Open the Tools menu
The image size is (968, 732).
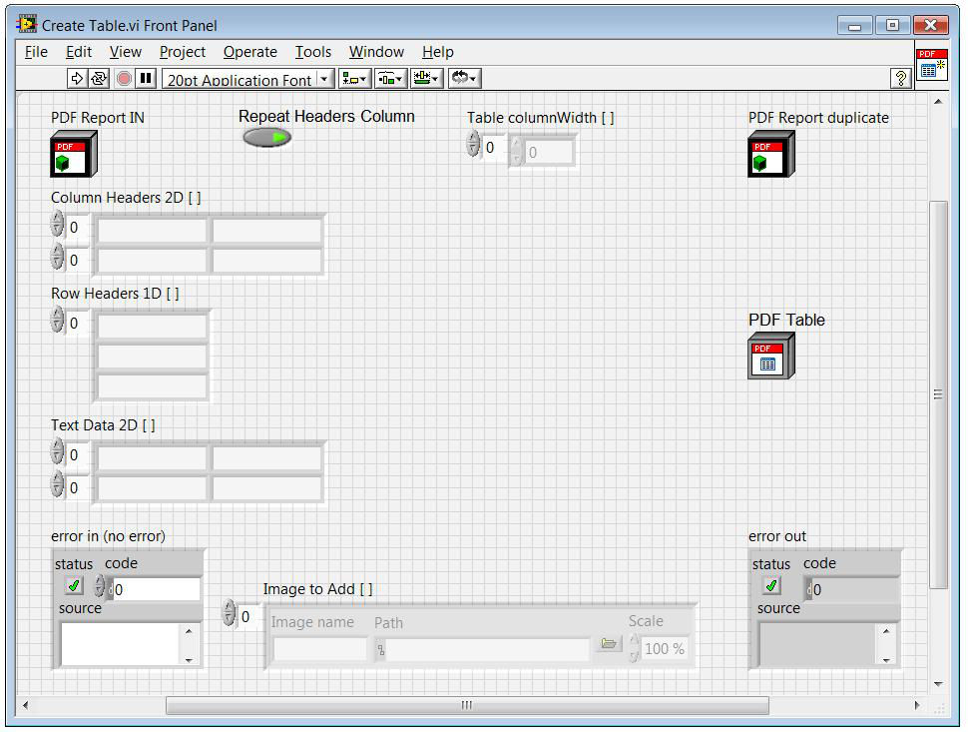pos(312,52)
